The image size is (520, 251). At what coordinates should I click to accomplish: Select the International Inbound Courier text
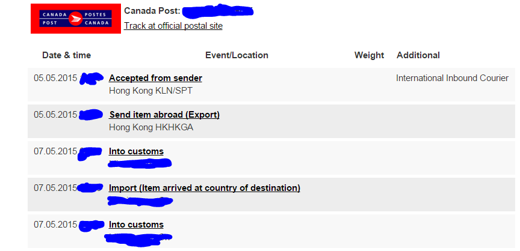452,78
